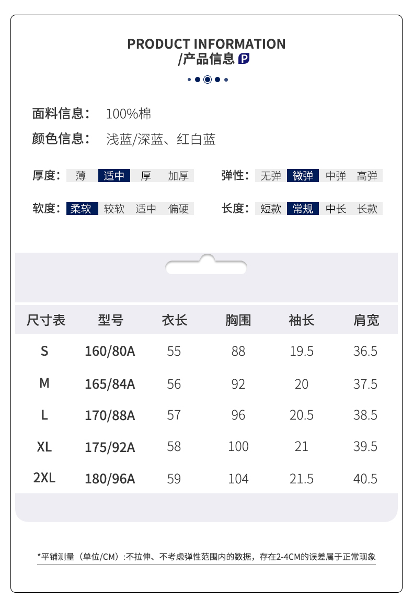
Task: Click the hanger-slot cutout above the size table
Action: coord(206,266)
